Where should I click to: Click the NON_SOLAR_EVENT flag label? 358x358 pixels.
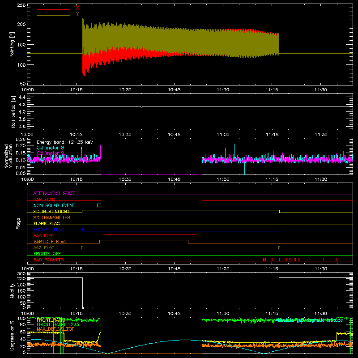[54, 205]
